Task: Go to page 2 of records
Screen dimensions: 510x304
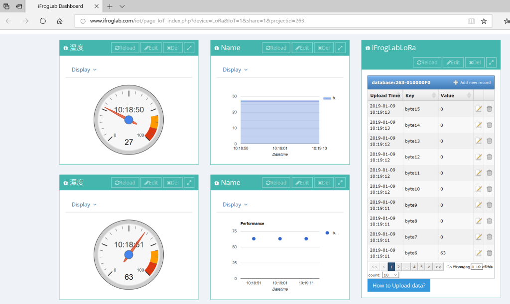Action: (x=398, y=267)
